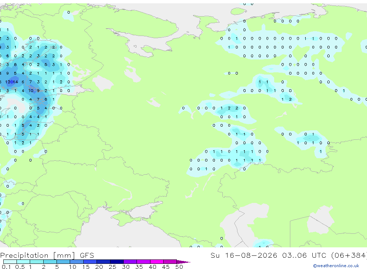Click the 10–15 mm blue legend swatch
This screenshot has width=367, height=269.
[77, 262]
